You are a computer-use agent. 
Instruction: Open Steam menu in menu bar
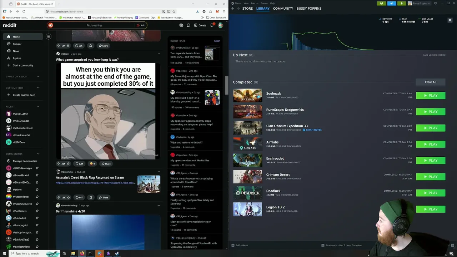click(x=238, y=3)
